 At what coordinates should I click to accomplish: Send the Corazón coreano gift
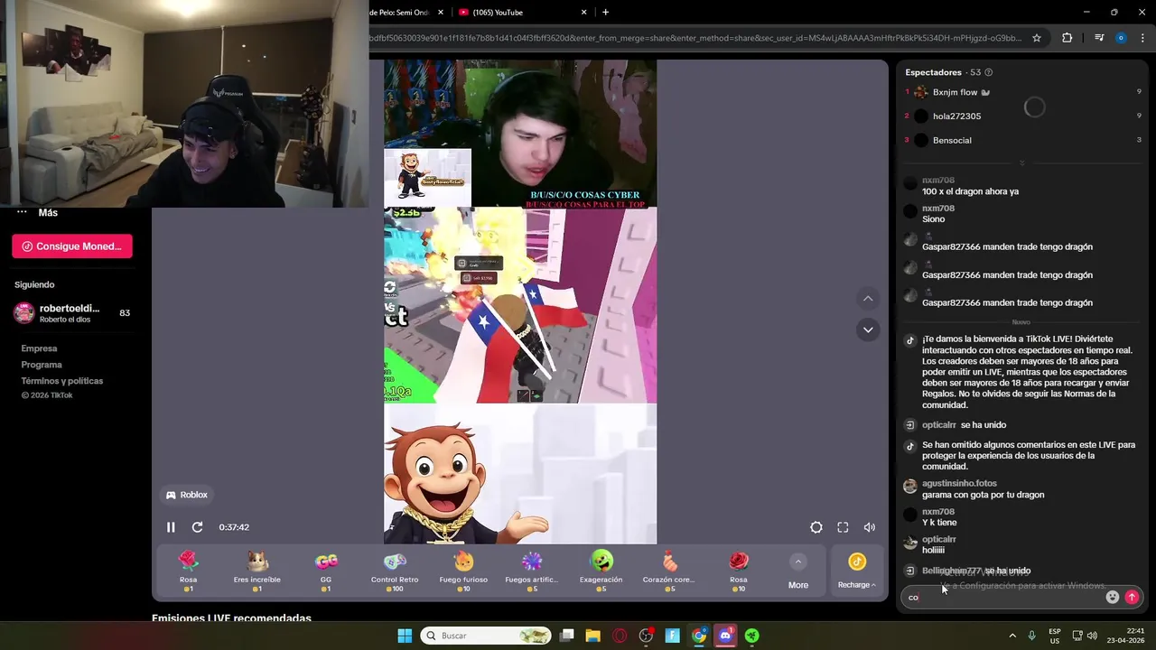(x=669, y=571)
